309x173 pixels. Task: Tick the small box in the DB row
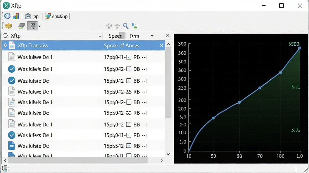(129, 69)
